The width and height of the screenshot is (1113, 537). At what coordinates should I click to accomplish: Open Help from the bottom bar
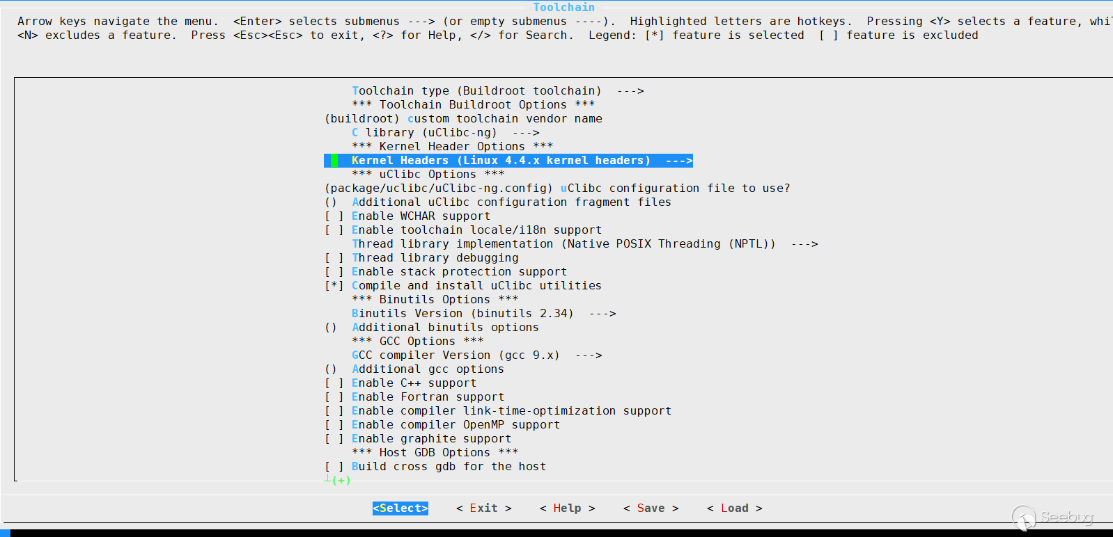(x=567, y=508)
